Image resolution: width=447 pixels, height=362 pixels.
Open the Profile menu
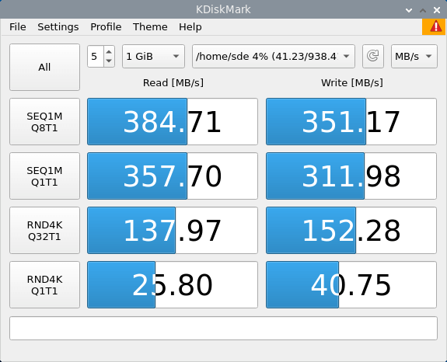tap(106, 27)
